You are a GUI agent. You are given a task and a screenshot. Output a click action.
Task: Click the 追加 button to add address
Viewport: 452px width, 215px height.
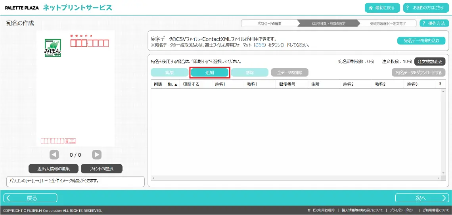coord(210,73)
